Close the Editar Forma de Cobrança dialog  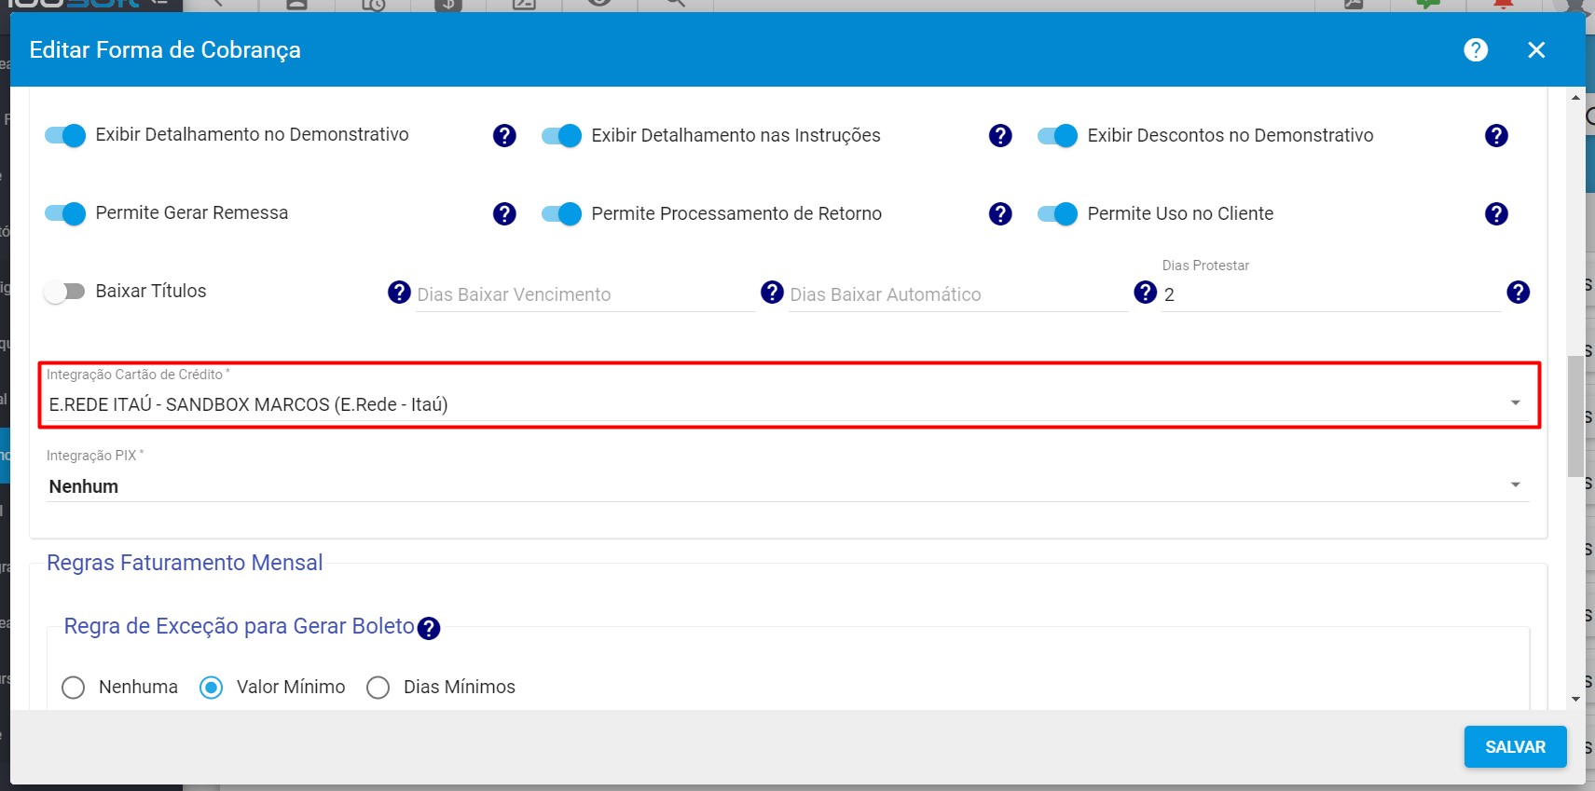tap(1536, 50)
